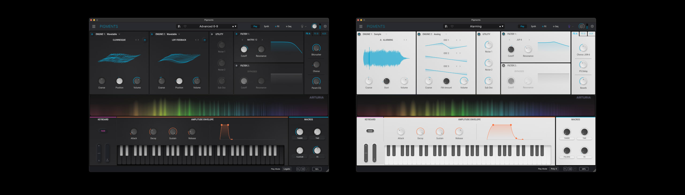Viewport: 685px width, 195px height.
Task: Click the 26% CPU meter button
Action: 584,169
